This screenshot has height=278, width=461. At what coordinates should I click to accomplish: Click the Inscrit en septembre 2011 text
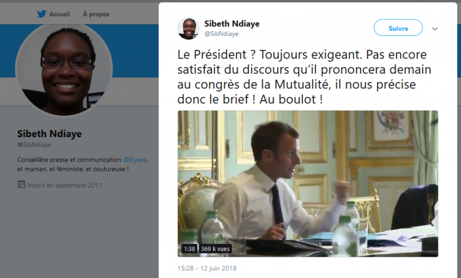point(65,185)
